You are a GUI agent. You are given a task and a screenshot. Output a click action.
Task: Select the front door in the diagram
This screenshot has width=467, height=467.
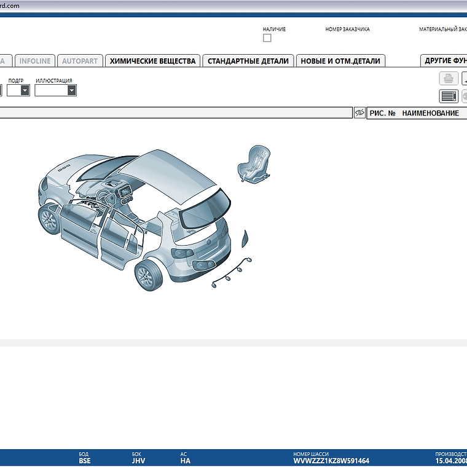79,230
